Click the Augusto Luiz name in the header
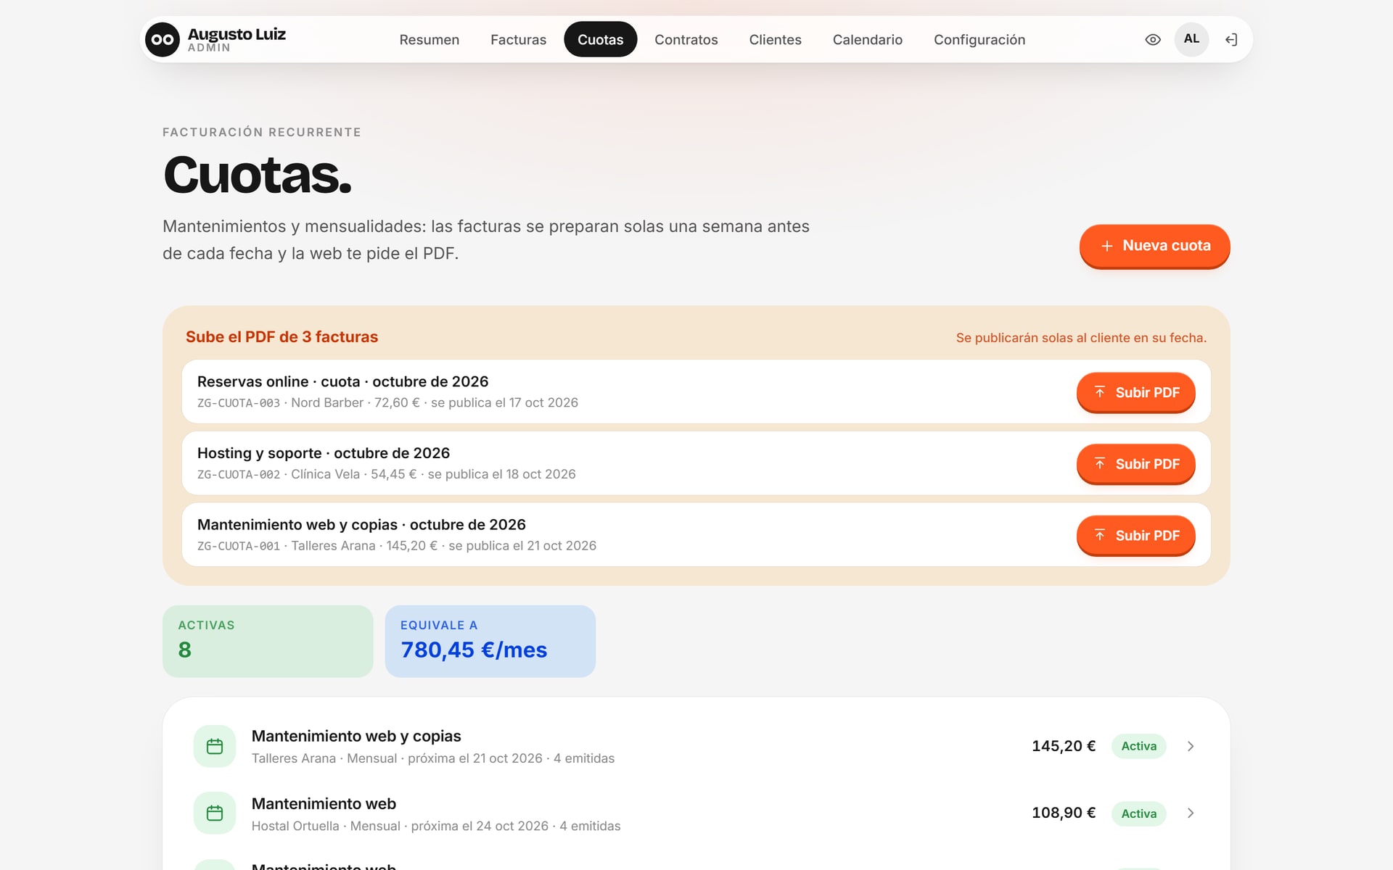 [237, 34]
